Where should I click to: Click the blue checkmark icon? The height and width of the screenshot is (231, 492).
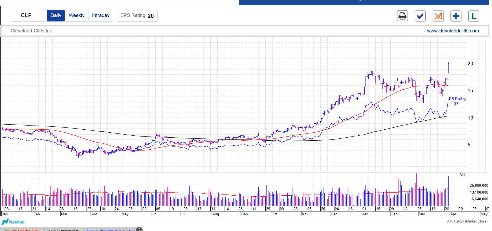[x=420, y=16]
